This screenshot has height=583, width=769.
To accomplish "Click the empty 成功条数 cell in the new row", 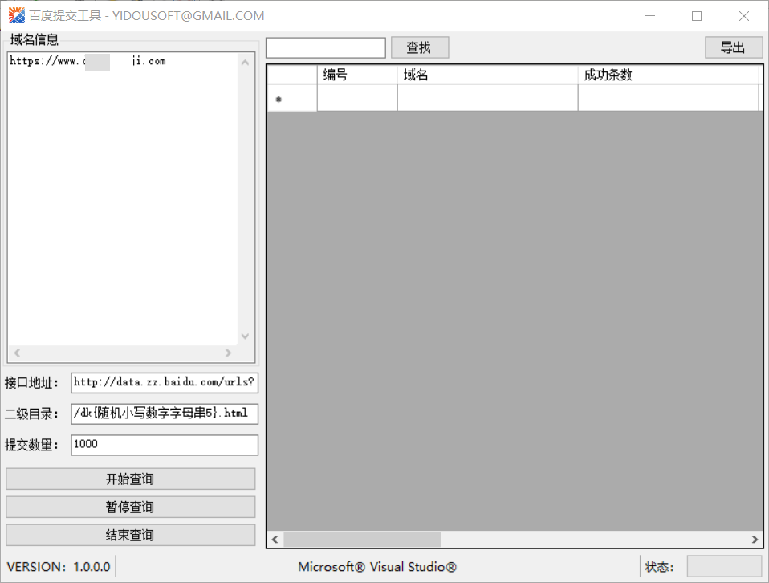I will click(669, 98).
